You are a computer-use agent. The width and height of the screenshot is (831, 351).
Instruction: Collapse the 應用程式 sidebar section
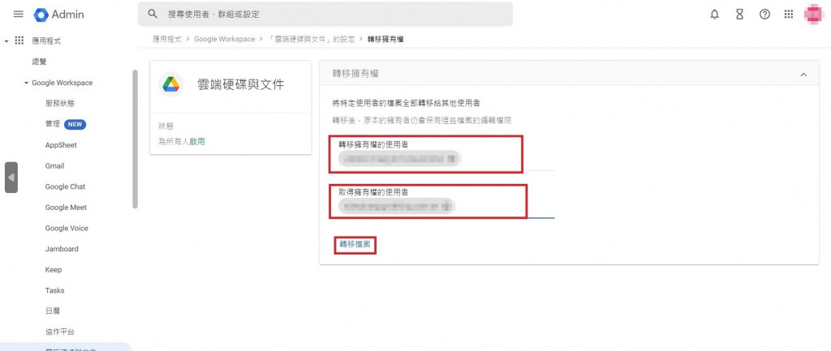[x=6, y=41]
